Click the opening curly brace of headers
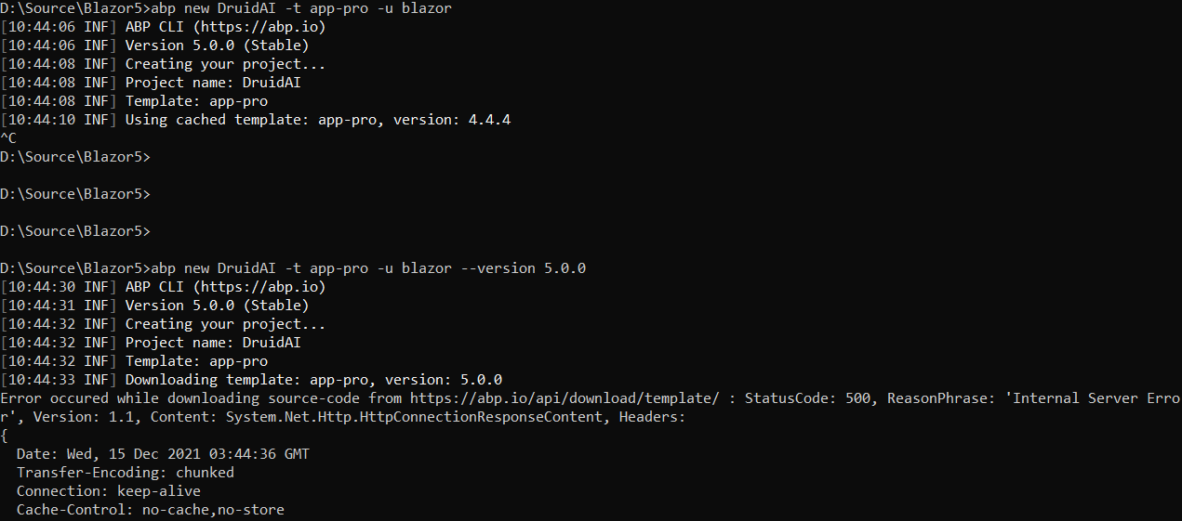 click(x=5, y=436)
